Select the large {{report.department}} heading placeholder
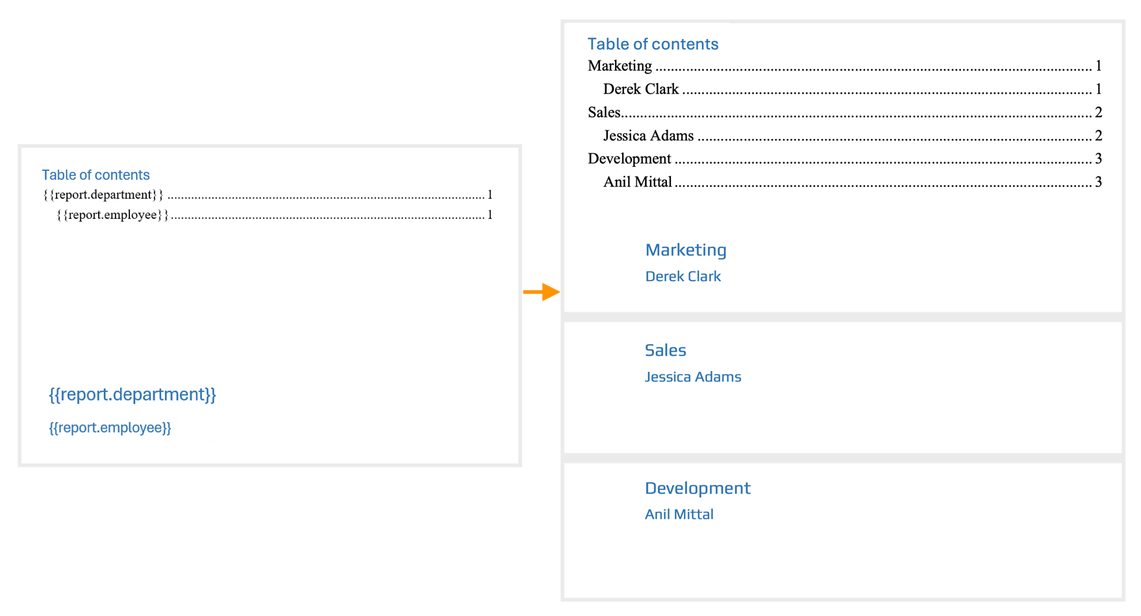 click(x=132, y=395)
